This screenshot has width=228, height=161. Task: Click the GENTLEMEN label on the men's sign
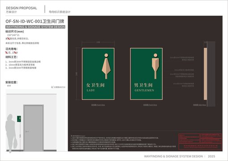[x=144, y=90]
